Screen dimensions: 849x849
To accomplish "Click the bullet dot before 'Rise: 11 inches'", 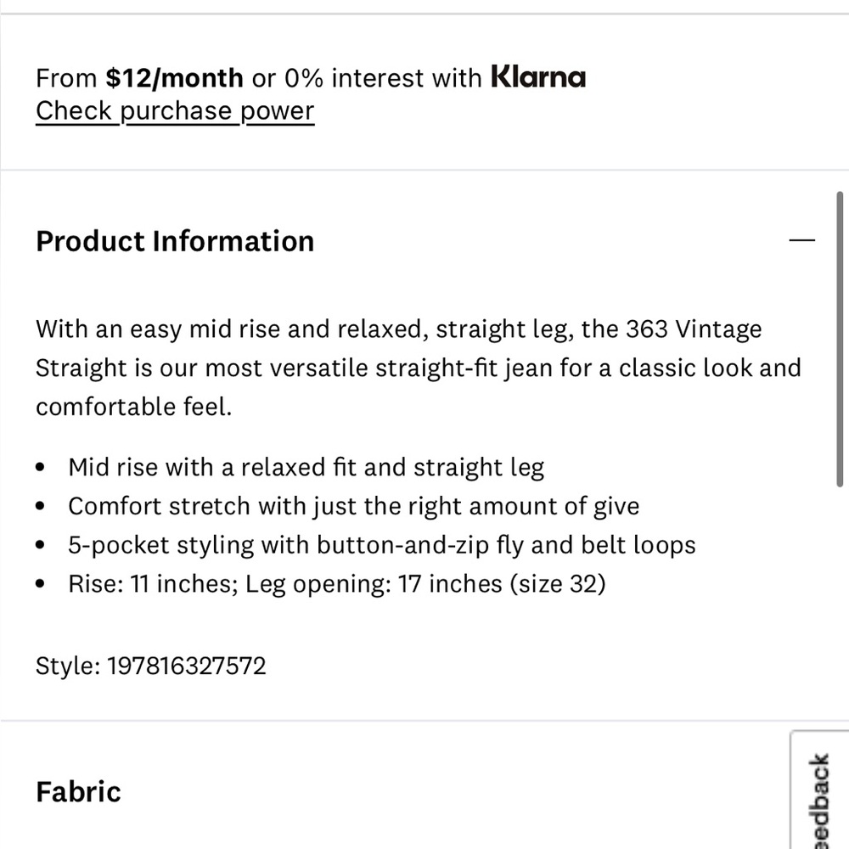I will point(40,584).
